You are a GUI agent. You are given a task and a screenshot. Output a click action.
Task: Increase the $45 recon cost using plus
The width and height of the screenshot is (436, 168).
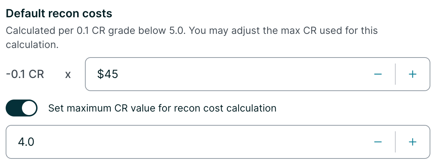point(412,74)
